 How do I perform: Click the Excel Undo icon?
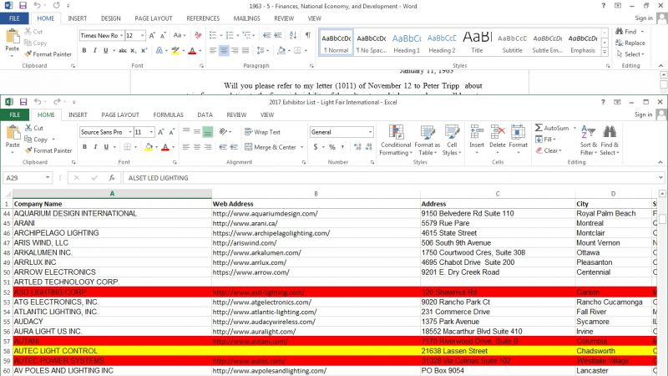(x=38, y=102)
